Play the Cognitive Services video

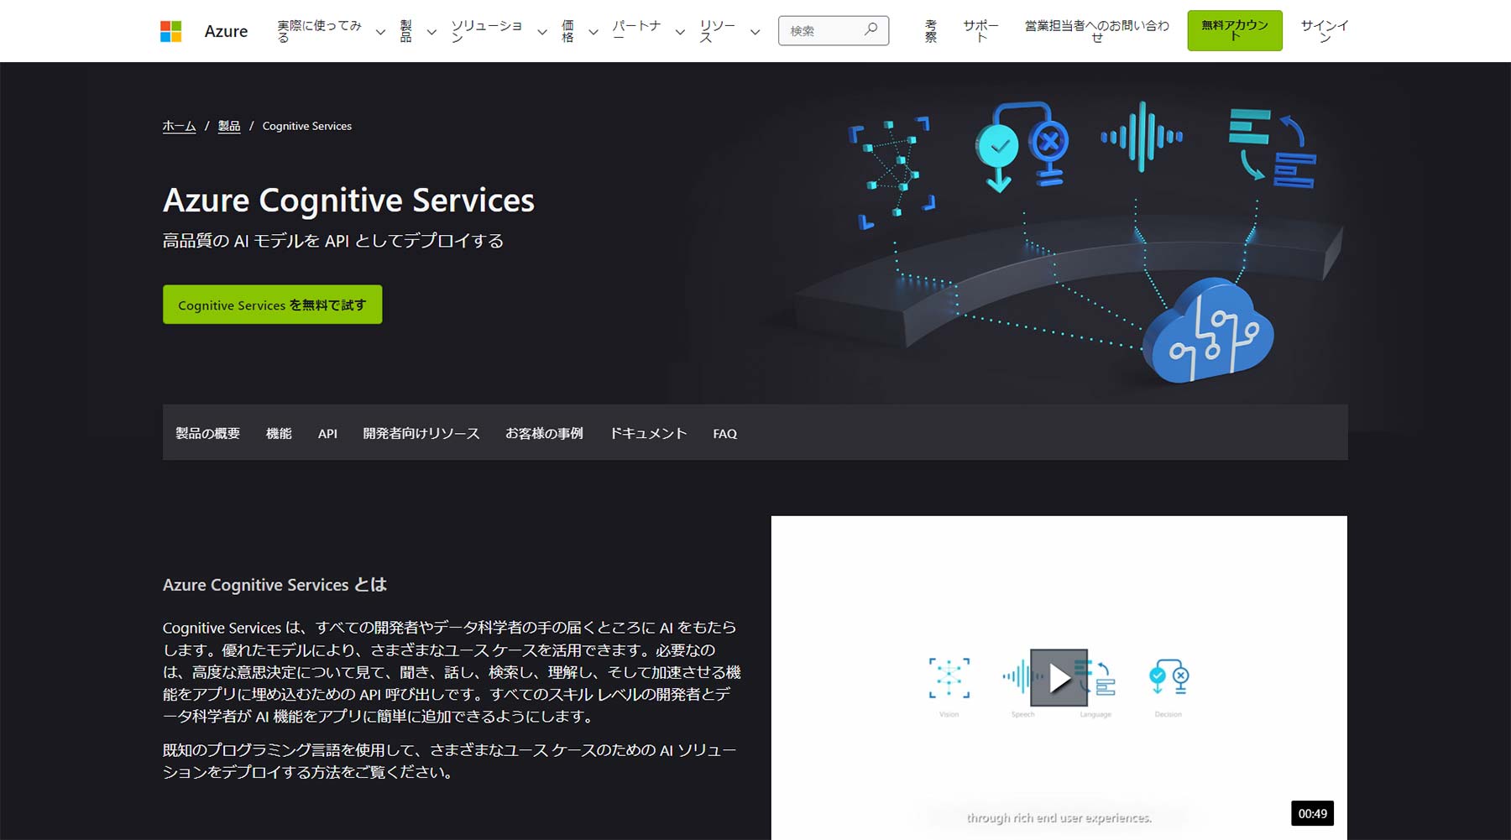[1059, 677]
